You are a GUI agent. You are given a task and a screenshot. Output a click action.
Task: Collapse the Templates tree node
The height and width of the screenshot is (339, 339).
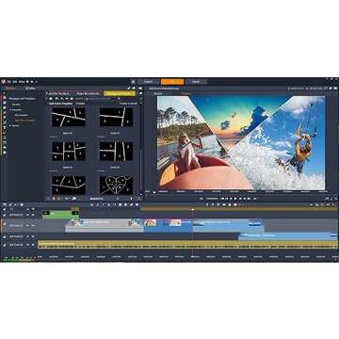10,110
